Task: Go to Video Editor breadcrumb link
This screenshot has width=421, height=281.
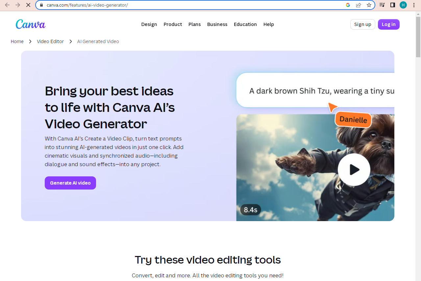Action: tap(50, 41)
